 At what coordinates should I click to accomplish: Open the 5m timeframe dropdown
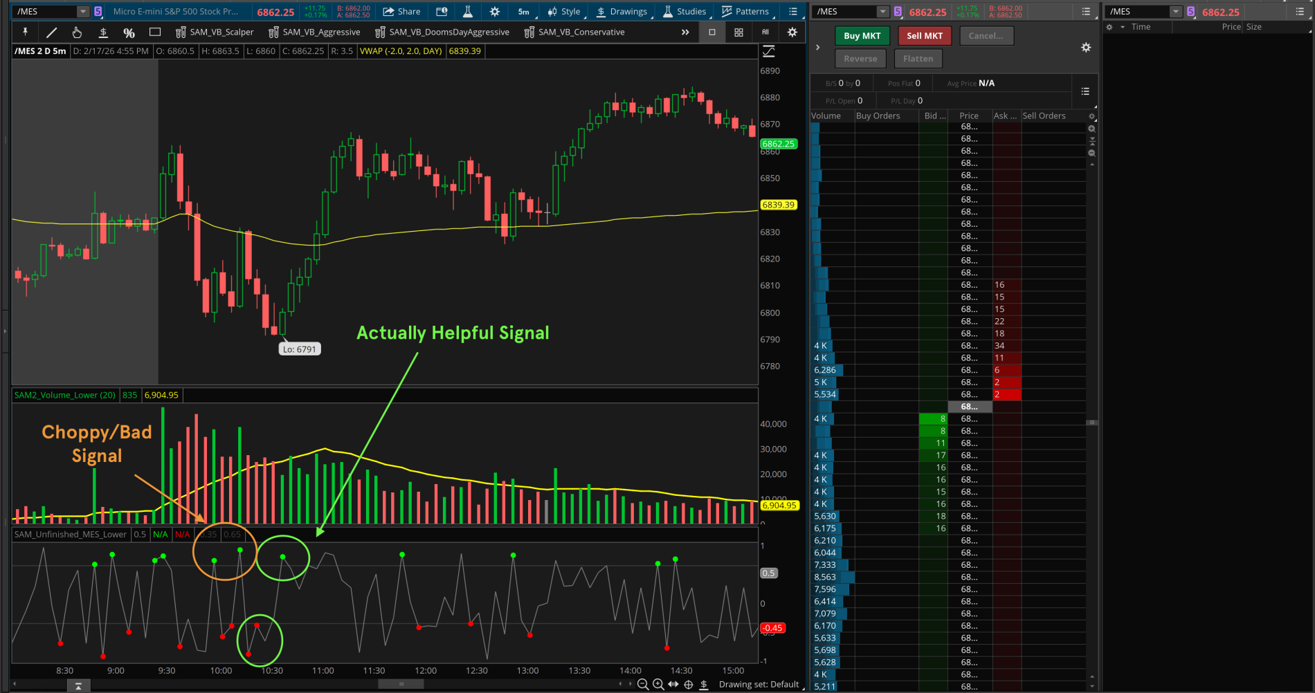[524, 12]
